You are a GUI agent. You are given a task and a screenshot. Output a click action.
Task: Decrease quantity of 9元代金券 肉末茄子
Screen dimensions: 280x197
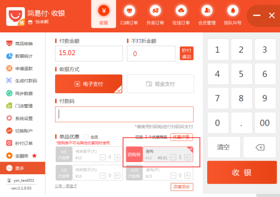click(103, 157)
